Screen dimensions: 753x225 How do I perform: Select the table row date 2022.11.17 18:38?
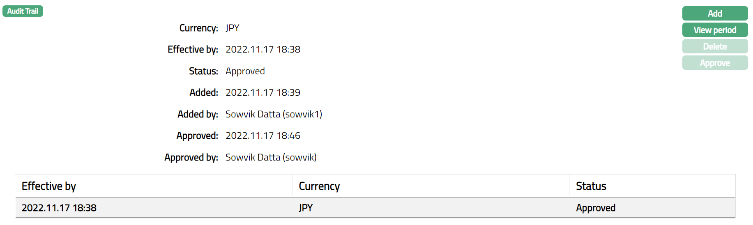(x=59, y=208)
